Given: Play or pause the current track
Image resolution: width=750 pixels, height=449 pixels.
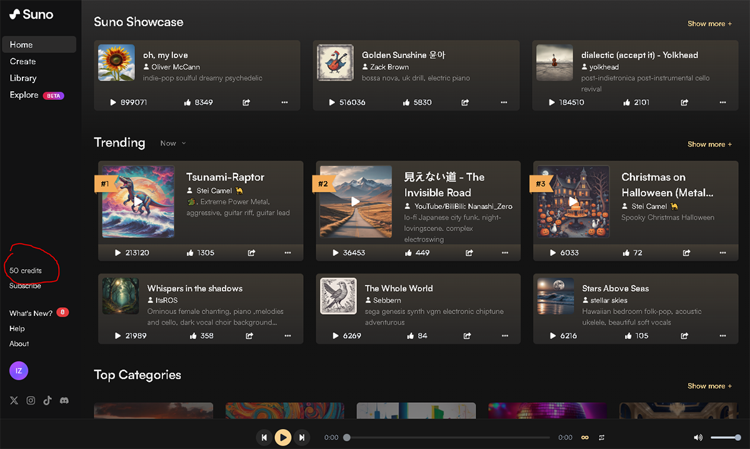Looking at the screenshot, I should [283, 438].
